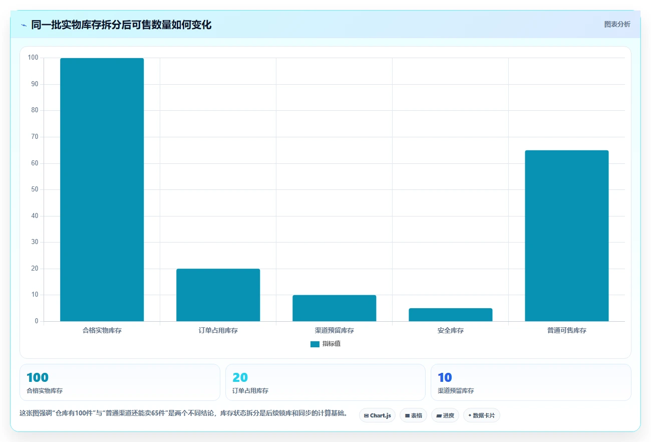This screenshot has height=442, width=651.
Task: Click the 订单占用库存 card label
Action: (x=250, y=391)
